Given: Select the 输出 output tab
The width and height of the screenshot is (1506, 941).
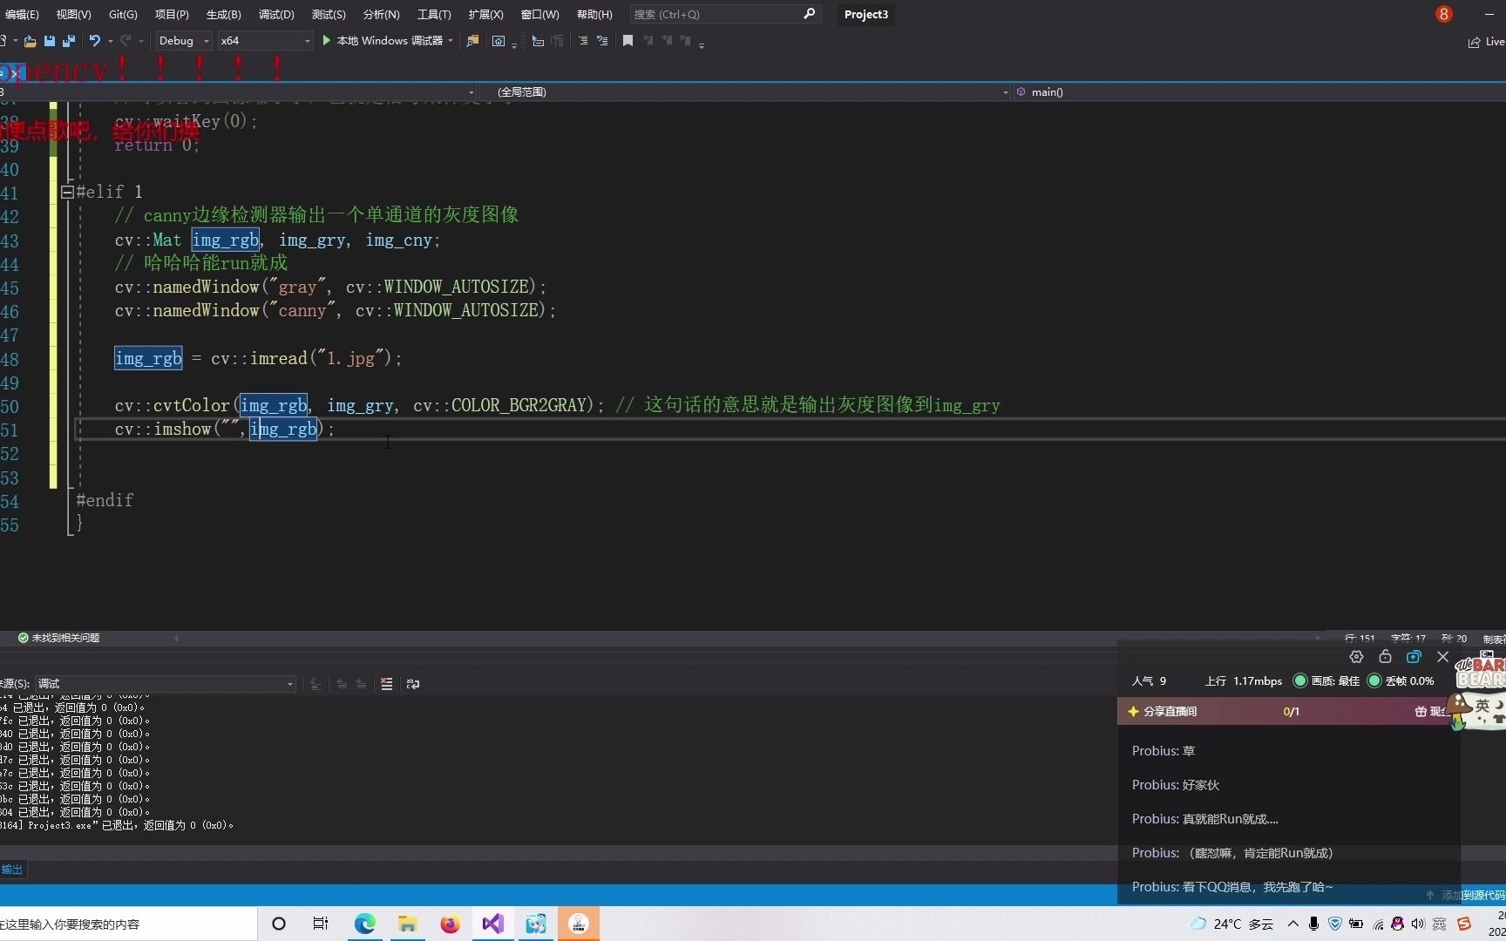Looking at the screenshot, I should point(11,870).
